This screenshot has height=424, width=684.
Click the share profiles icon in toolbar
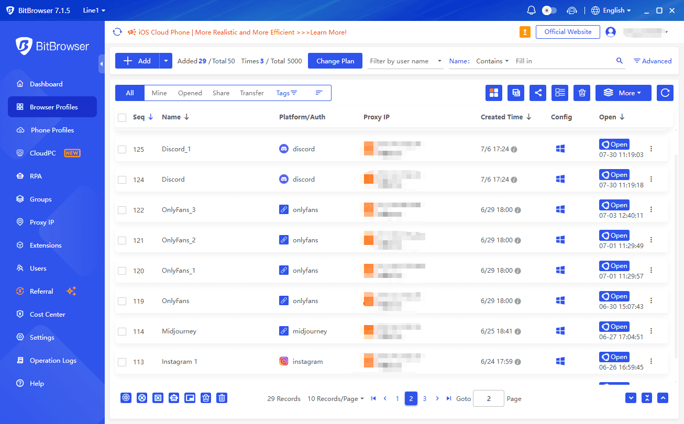pos(538,93)
